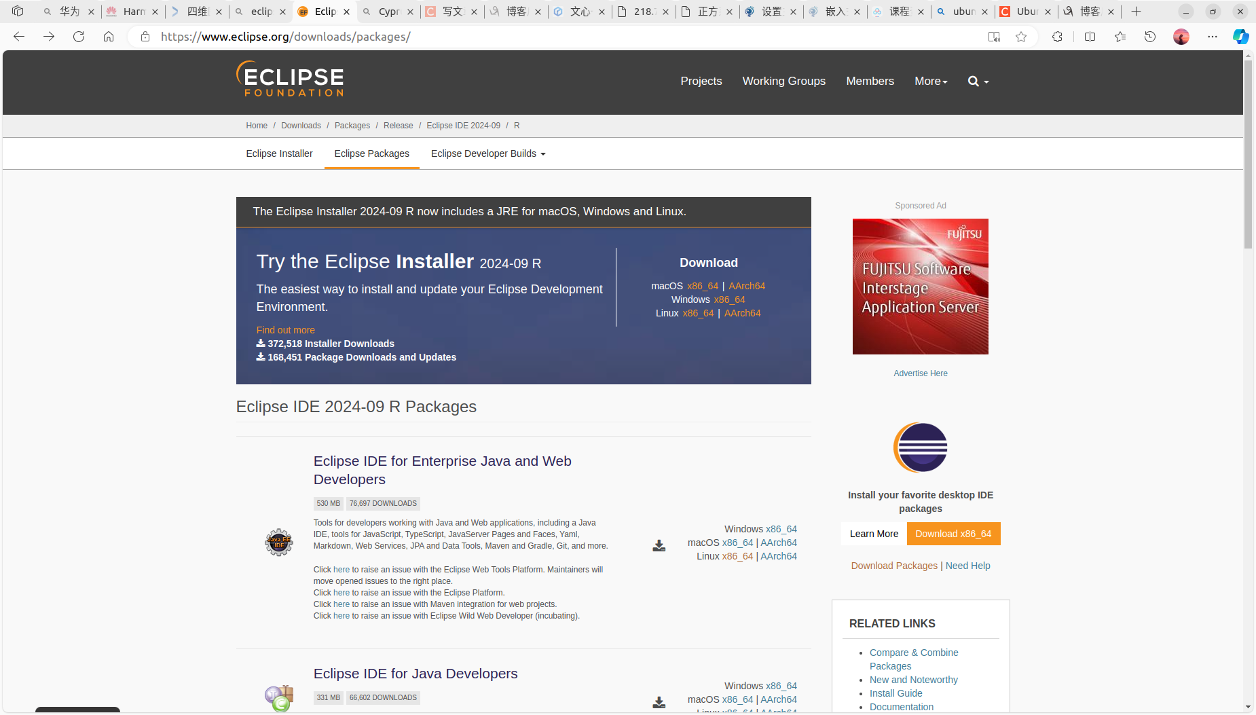Open the Need Help link

pyautogui.click(x=967, y=566)
